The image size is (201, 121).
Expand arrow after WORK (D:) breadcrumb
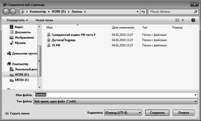coord(69,12)
